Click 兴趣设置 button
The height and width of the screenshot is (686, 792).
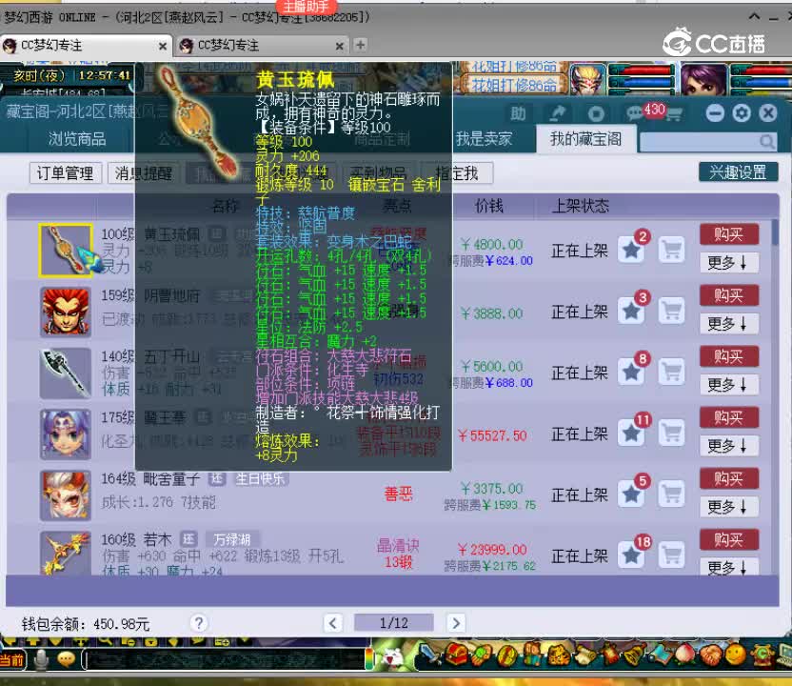coord(738,171)
